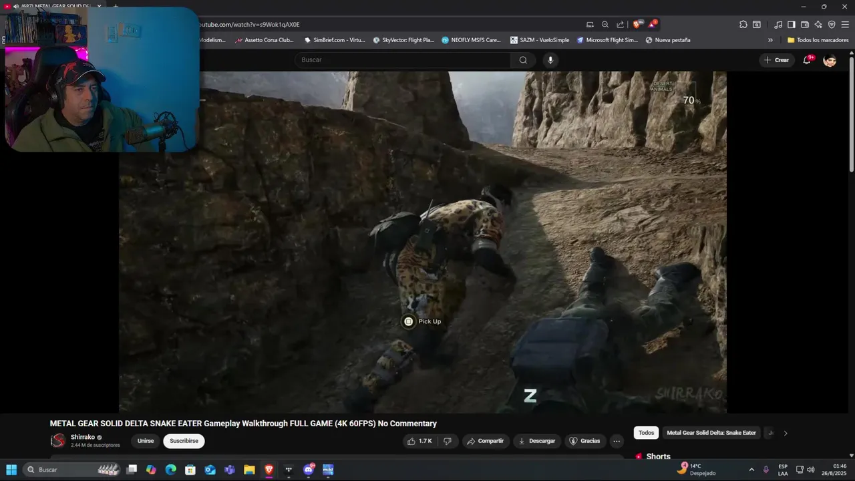Open File Explorer on the taskbar
The height and width of the screenshot is (481, 855).
pos(249,470)
